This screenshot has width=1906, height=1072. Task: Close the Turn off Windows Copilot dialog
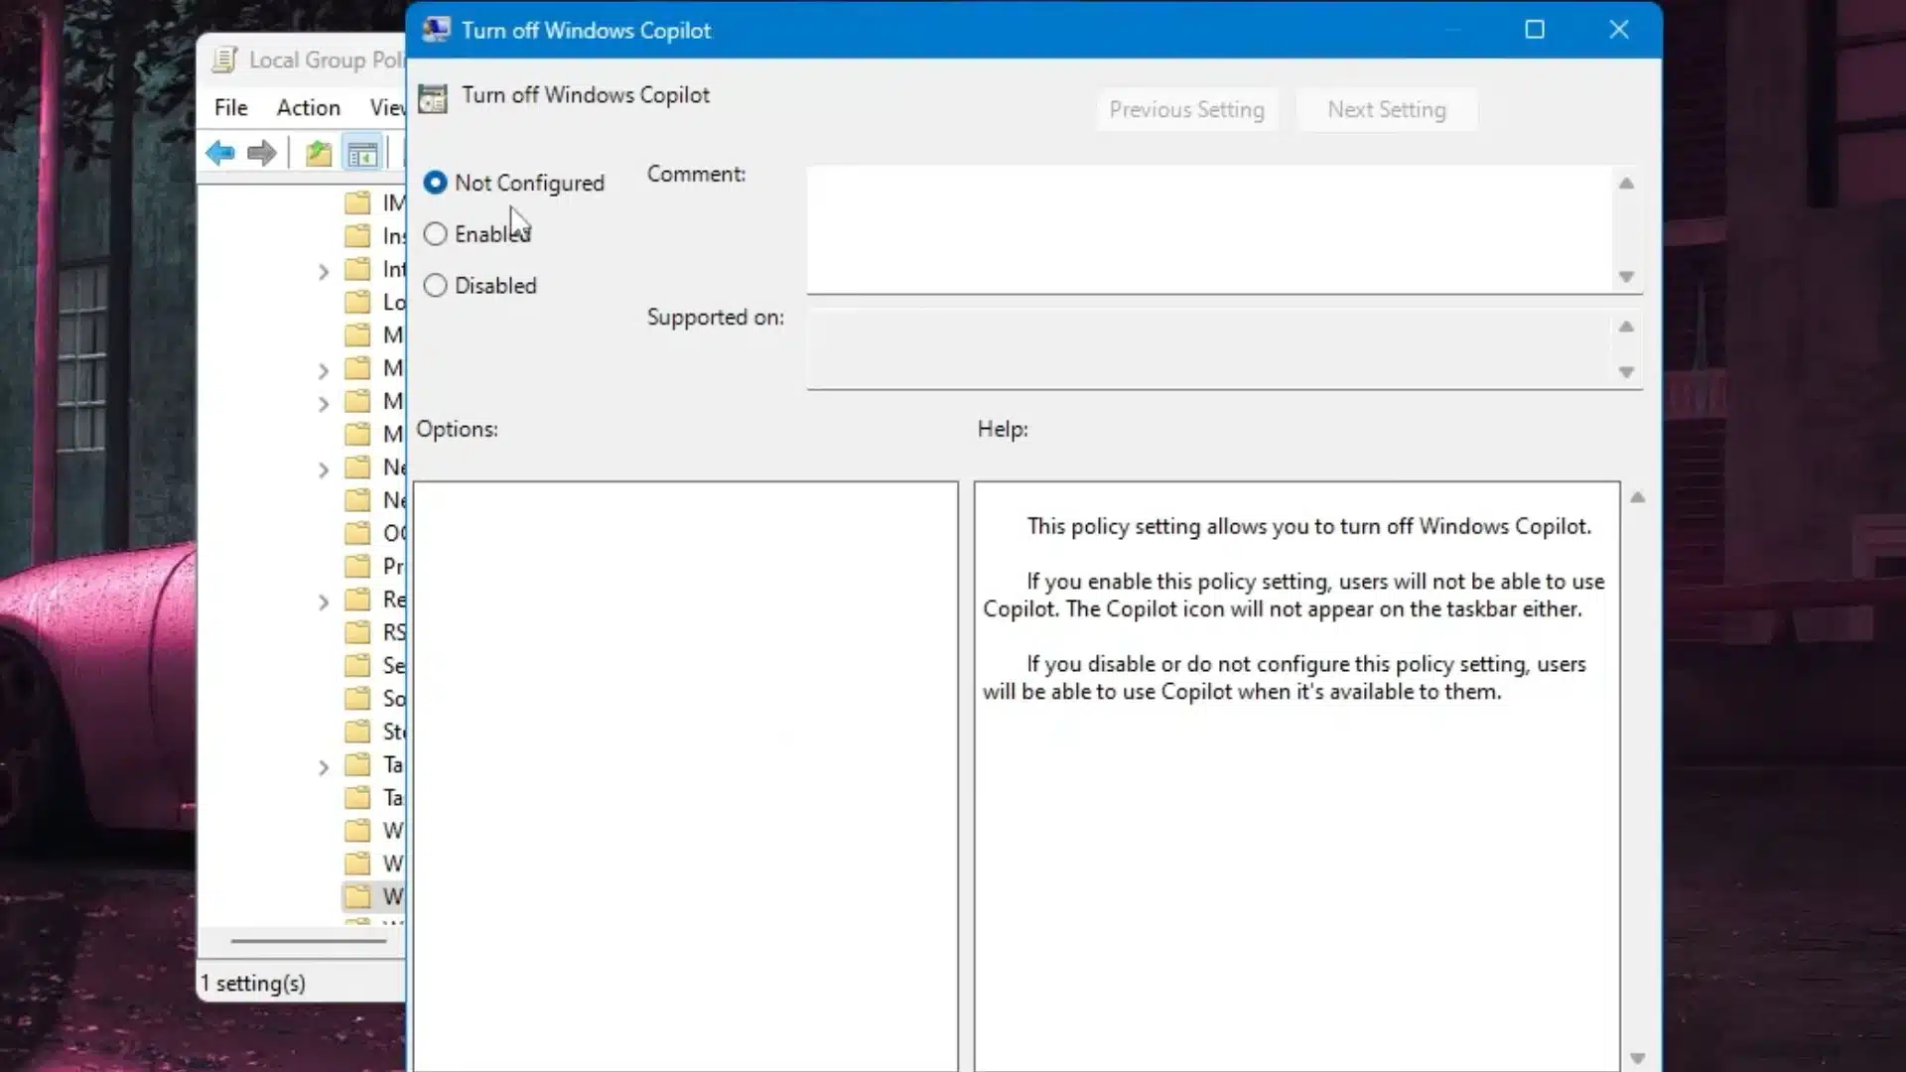coord(1619,30)
